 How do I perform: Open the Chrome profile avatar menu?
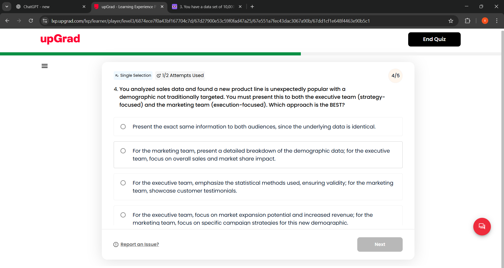(x=485, y=21)
